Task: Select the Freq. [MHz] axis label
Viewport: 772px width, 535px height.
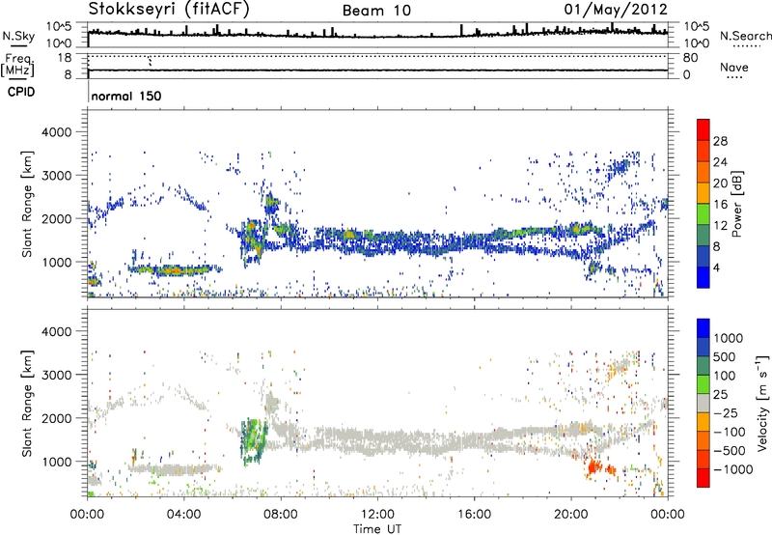Action: pos(17,66)
